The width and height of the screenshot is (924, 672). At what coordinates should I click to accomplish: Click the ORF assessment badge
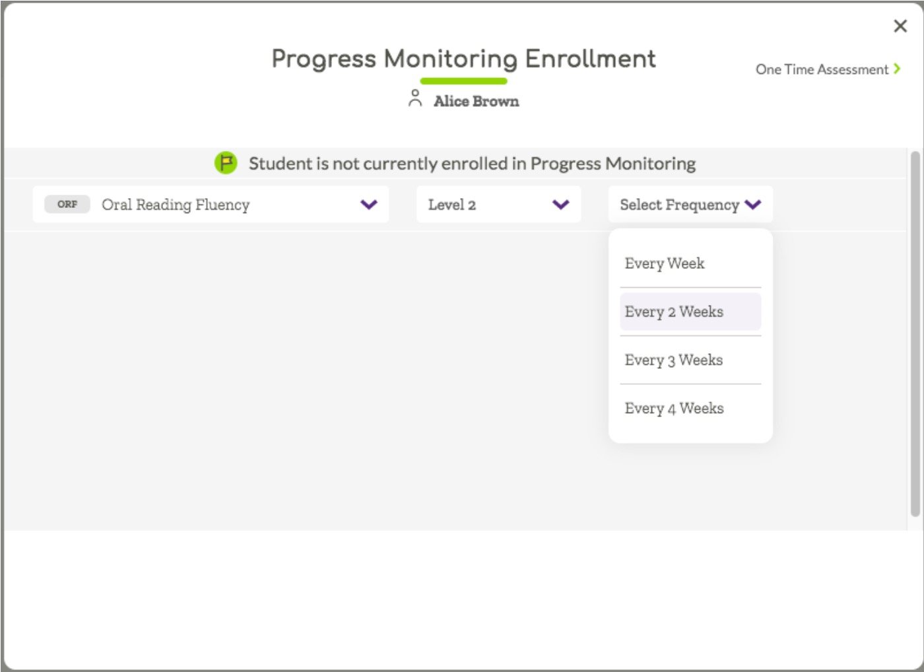65,204
